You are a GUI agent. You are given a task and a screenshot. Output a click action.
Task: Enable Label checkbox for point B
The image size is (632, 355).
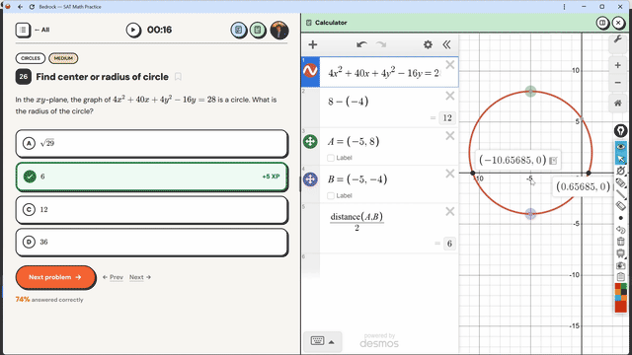coord(331,195)
